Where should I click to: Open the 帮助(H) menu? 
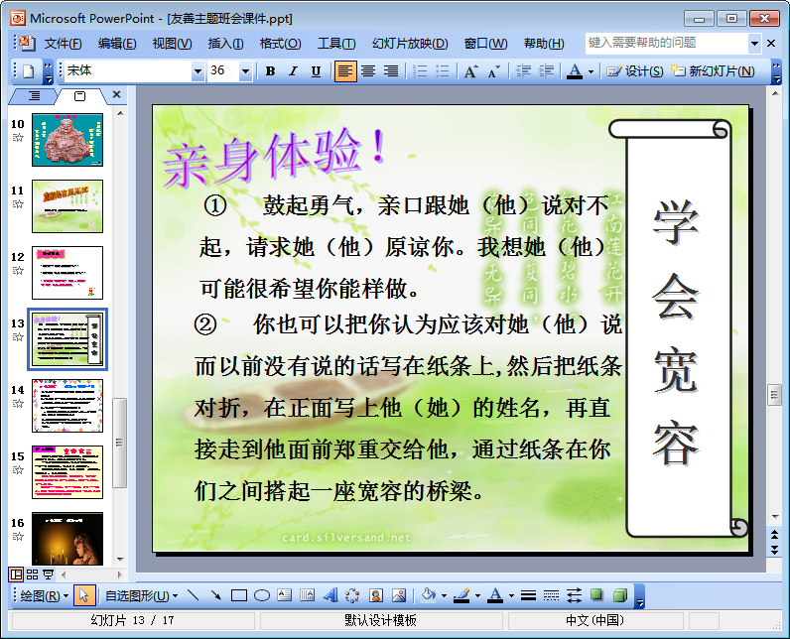[x=544, y=44]
